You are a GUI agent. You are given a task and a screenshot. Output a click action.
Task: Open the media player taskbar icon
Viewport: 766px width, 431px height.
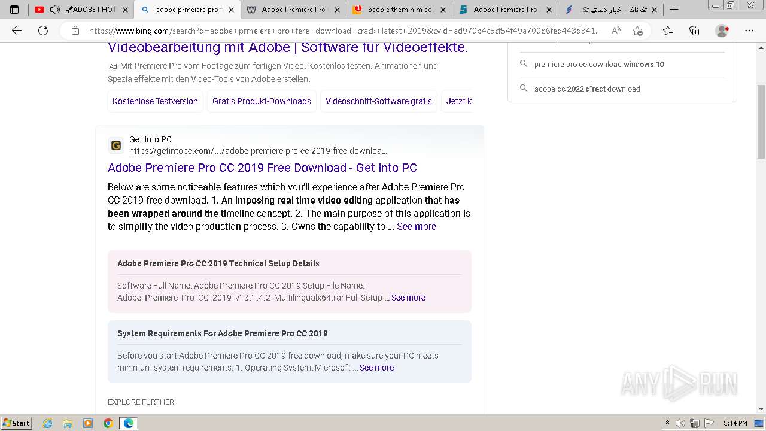(x=88, y=423)
